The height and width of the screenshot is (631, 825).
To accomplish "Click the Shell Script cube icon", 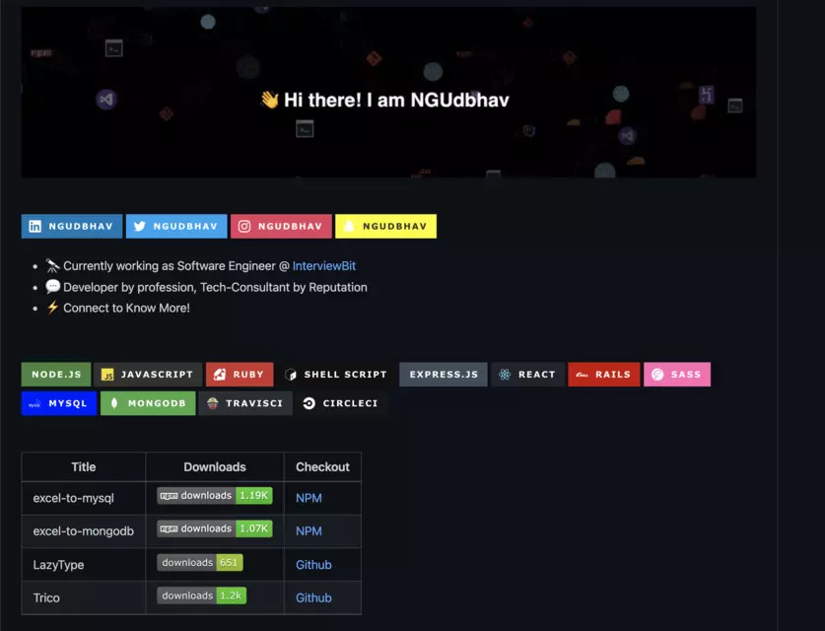I will coord(291,375).
